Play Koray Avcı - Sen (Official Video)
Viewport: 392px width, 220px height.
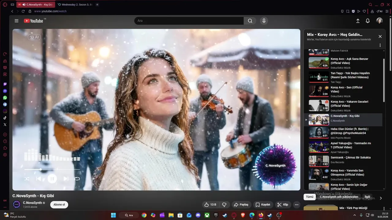tap(343, 91)
